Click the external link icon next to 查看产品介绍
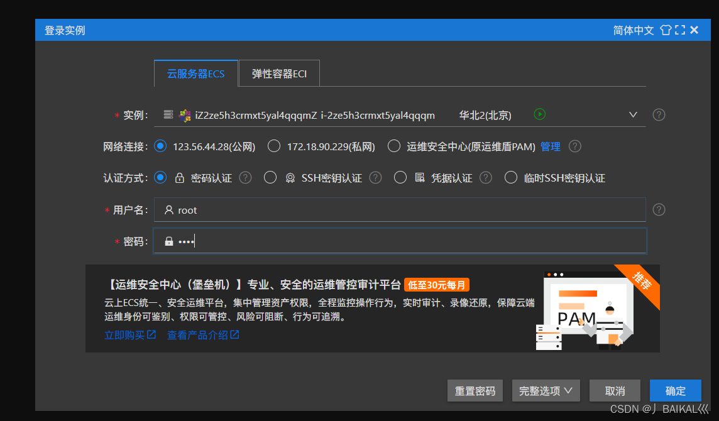The image size is (719, 421). tap(235, 334)
